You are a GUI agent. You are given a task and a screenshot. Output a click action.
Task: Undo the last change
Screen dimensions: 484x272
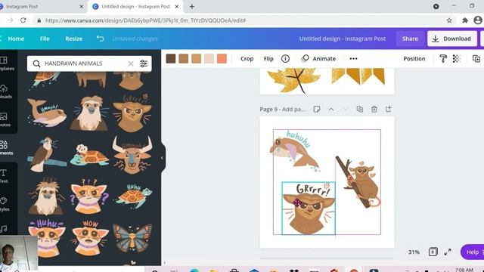coord(100,39)
